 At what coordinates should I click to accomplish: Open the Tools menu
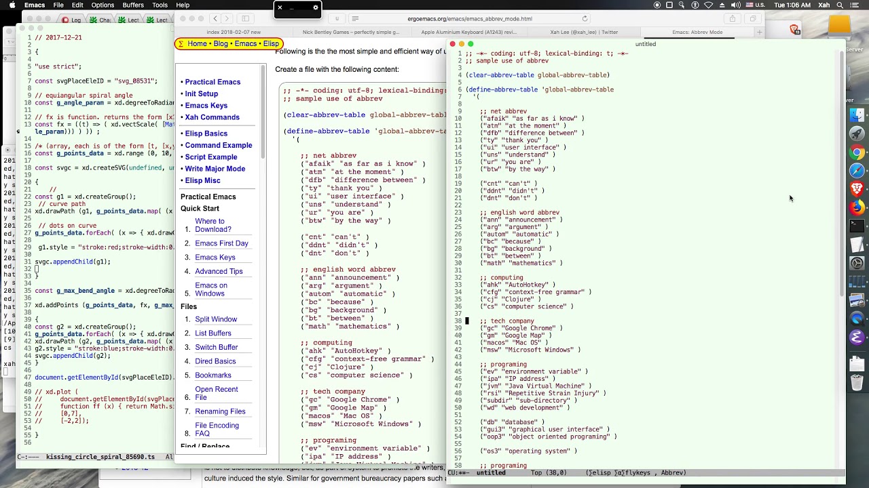[x=160, y=5]
